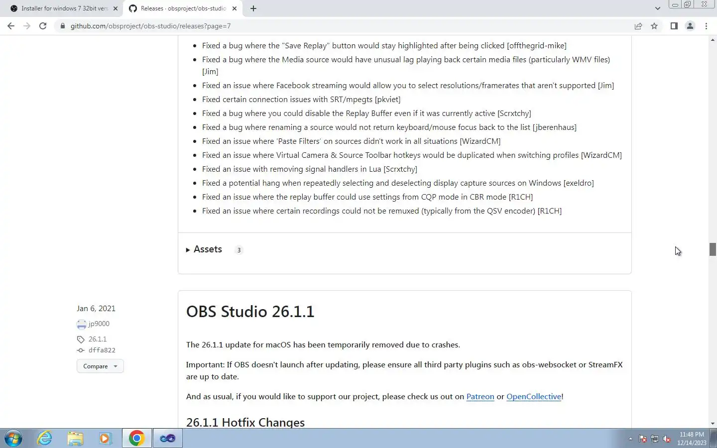
Task: Click the line about renaming a source
Action: [389, 127]
